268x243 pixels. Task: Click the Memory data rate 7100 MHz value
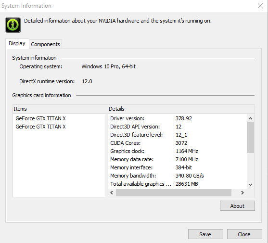[187, 159]
